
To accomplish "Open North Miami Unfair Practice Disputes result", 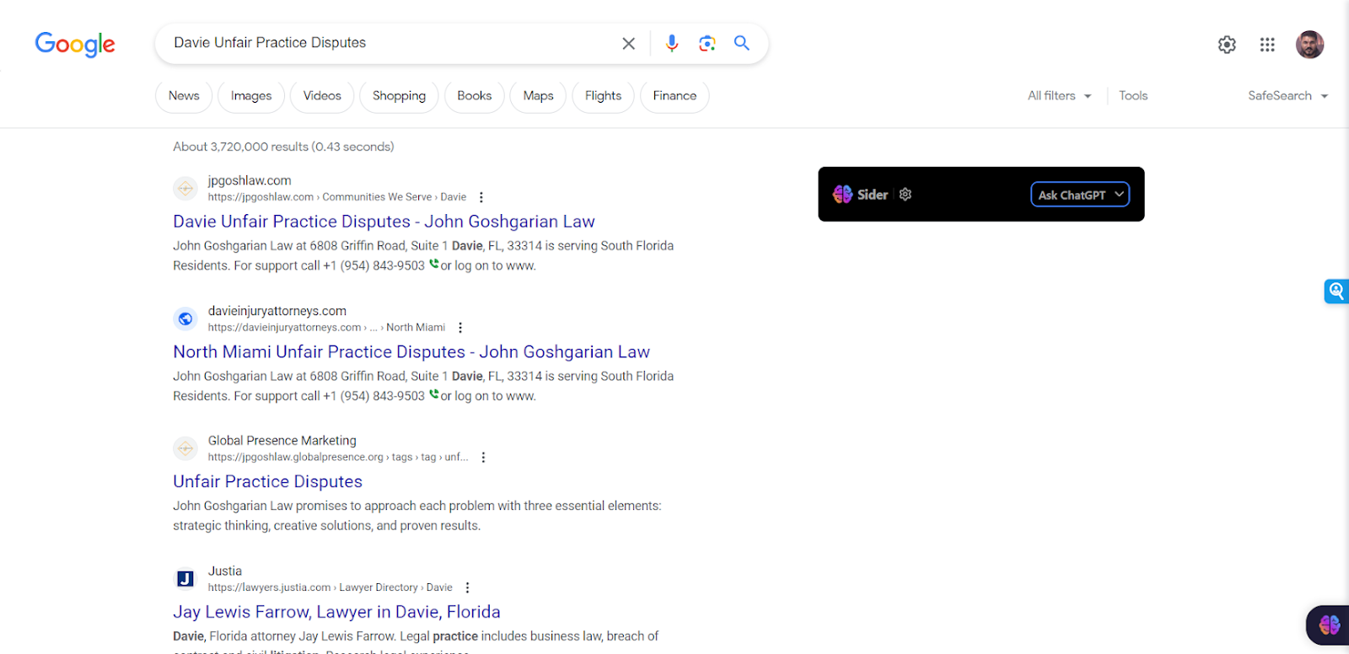I will (411, 352).
